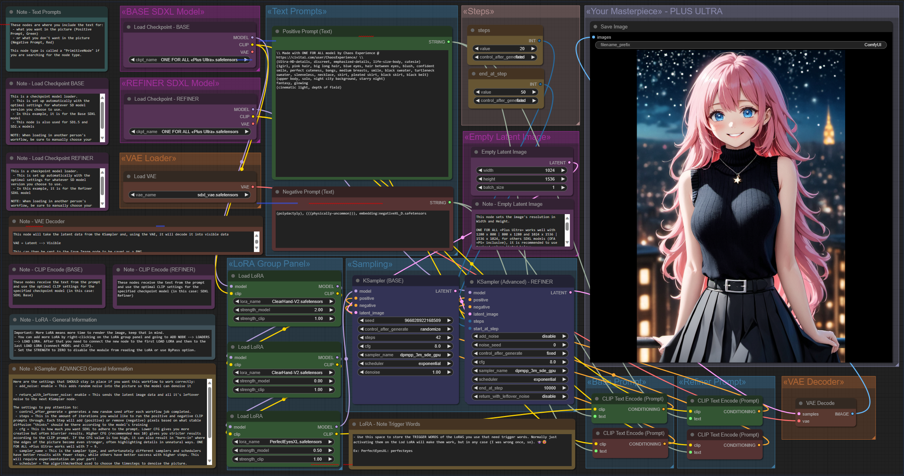Adjust the cfg 8.0 value in KSampler (BASE)
Viewport: 904px width, 476px height.
(x=405, y=346)
